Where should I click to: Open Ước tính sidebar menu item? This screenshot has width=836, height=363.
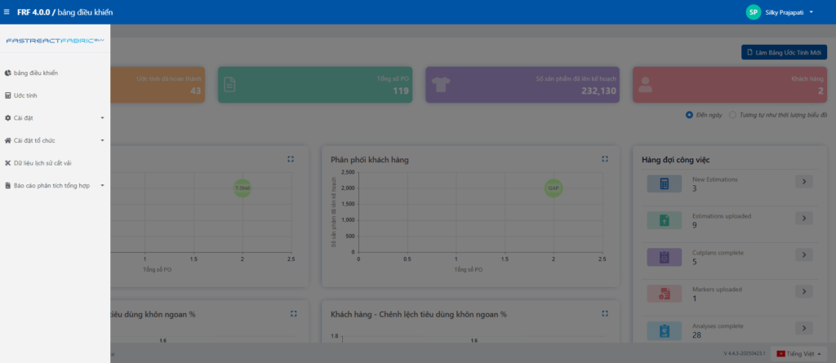[25, 95]
